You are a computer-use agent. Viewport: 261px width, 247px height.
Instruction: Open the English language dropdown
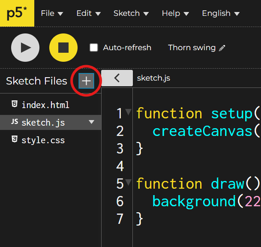[220, 13]
